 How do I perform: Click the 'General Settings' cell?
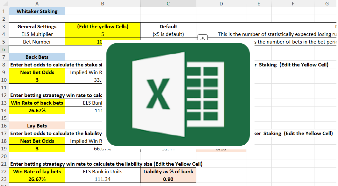point(37,26)
